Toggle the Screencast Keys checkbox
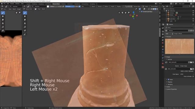 point(142,12)
